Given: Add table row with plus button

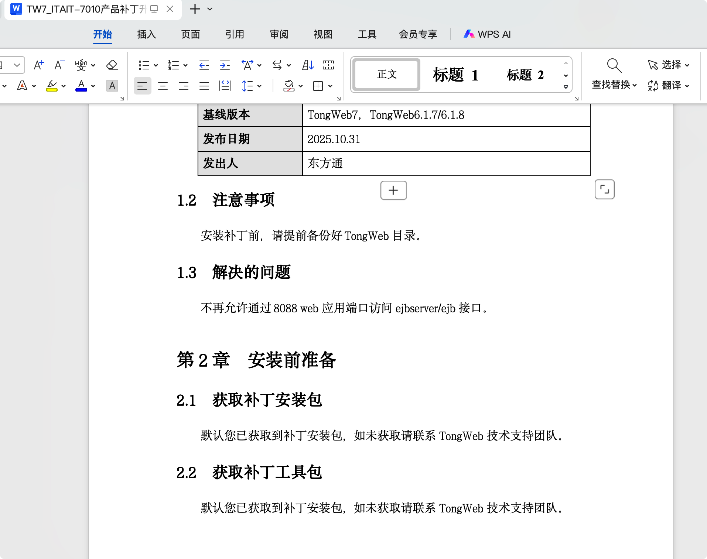Looking at the screenshot, I should 393,190.
